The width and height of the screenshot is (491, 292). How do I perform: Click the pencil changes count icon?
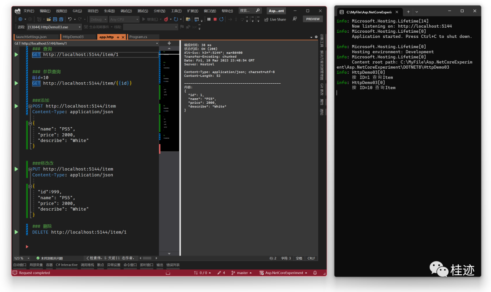220,273
